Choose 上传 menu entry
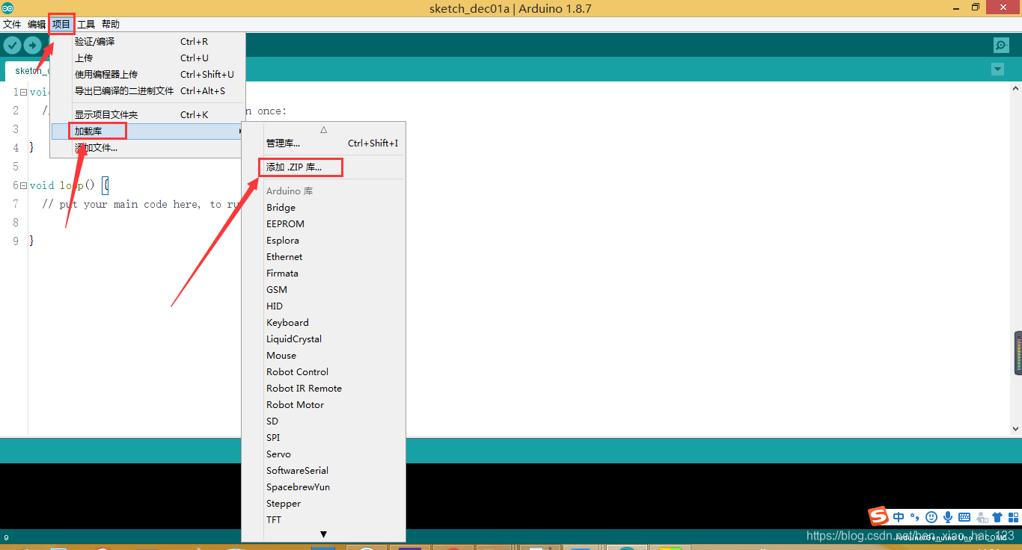The width and height of the screenshot is (1022, 550). coord(148,58)
